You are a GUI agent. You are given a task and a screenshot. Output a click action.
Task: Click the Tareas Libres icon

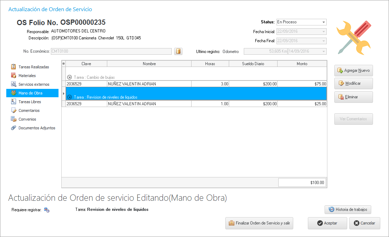[14, 102]
